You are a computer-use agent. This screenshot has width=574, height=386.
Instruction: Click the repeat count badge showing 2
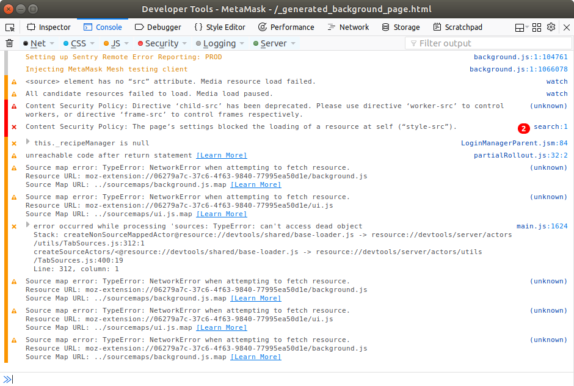(x=523, y=128)
